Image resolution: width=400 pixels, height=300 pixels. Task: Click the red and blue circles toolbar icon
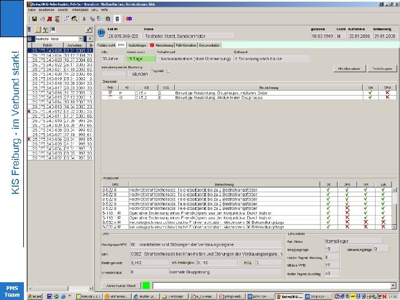[x=129, y=18]
